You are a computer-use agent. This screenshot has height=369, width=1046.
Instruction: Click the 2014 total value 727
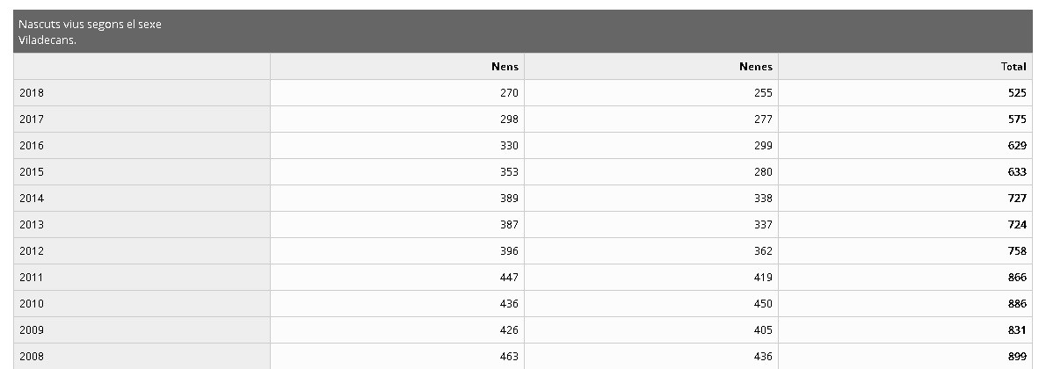(1017, 199)
